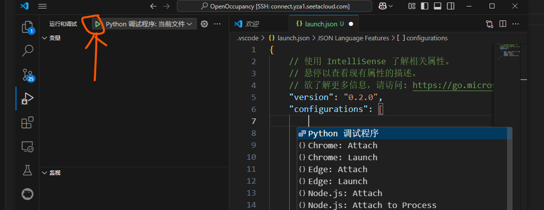Open launch.json via the gear icon

204,24
